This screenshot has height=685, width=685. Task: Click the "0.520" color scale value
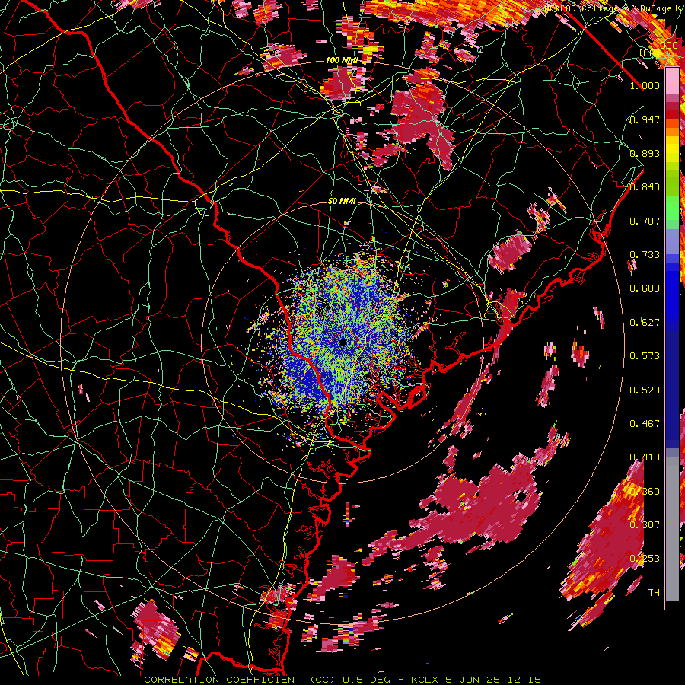(x=645, y=390)
